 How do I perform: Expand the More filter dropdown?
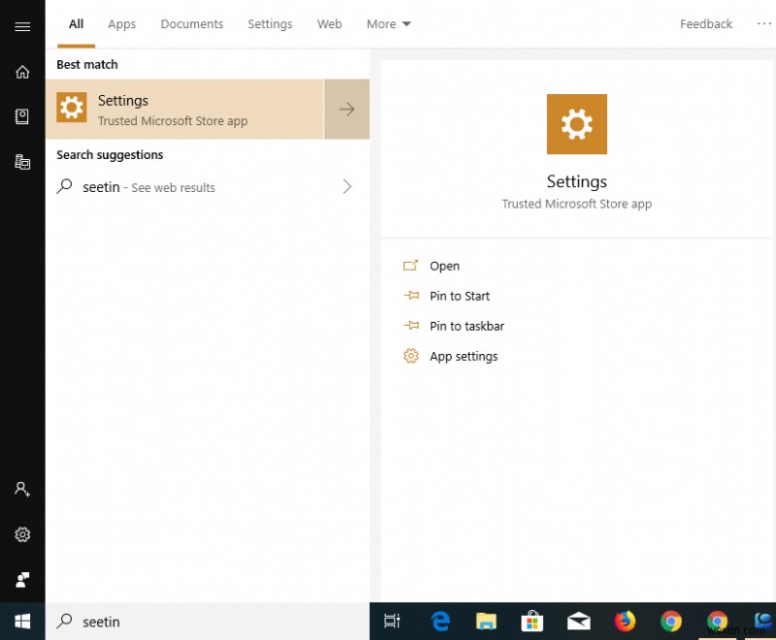click(388, 23)
